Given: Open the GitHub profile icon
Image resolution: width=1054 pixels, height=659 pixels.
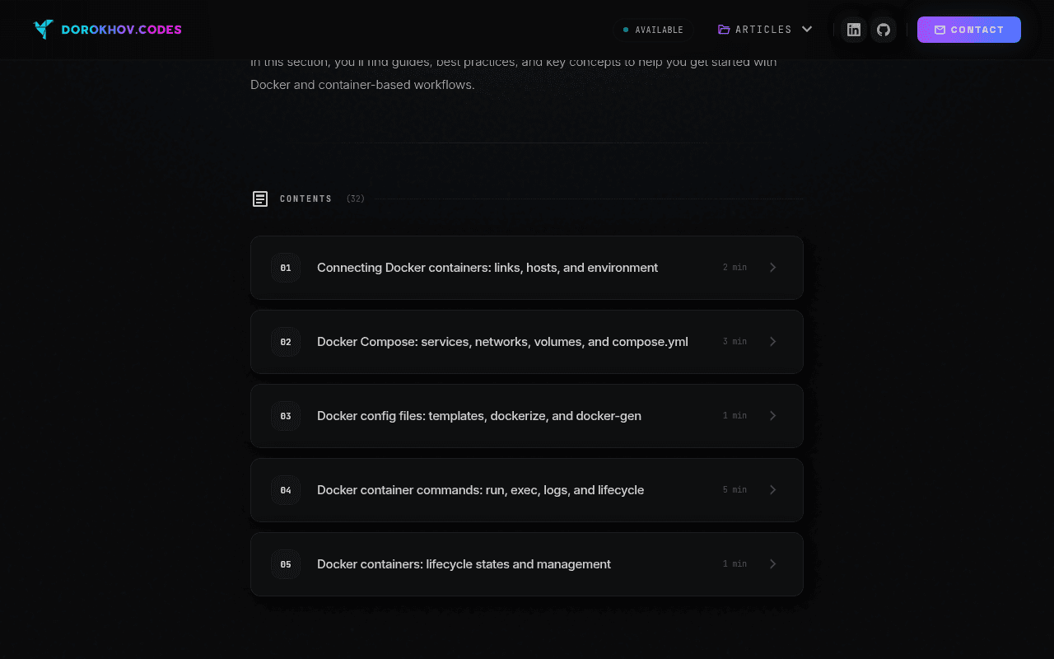Looking at the screenshot, I should (x=884, y=30).
